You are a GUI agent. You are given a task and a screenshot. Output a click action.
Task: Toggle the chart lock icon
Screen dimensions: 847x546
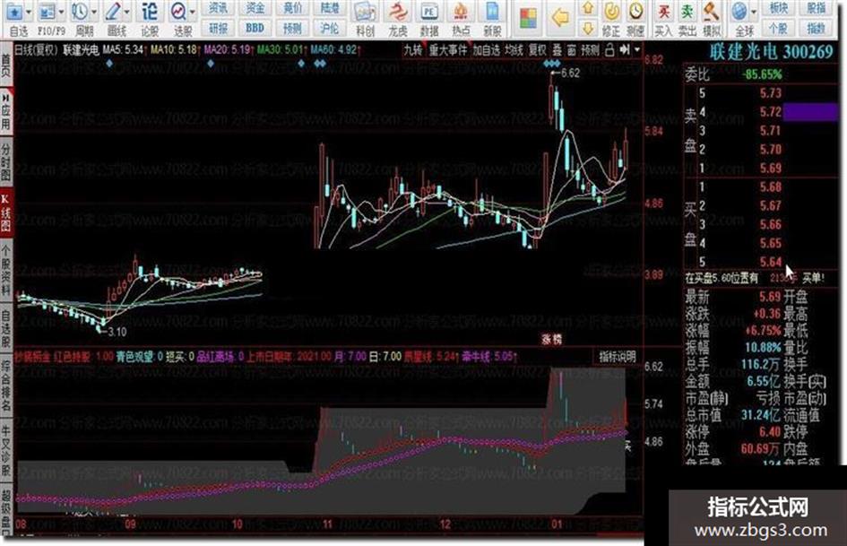pyautogui.click(x=609, y=50)
